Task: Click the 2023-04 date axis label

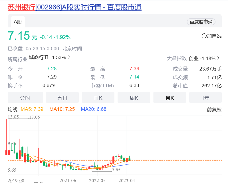Action: [x=127, y=180]
